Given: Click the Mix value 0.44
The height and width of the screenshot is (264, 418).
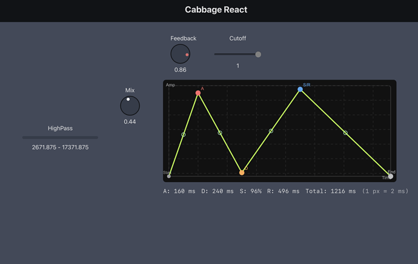Looking at the screenshot, I should [x=130, y=122].
